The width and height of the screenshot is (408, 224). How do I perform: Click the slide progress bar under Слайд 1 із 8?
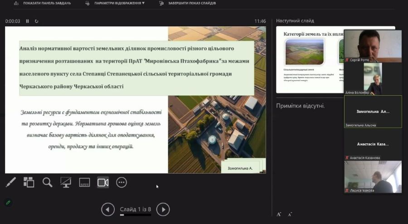[135, 215]
